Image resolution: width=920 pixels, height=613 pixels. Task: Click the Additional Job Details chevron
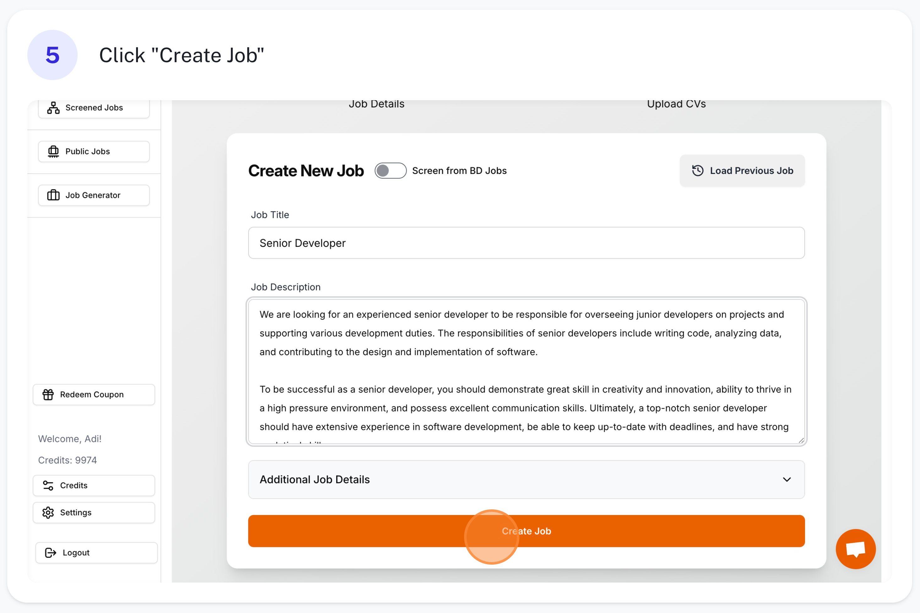tap(787, 480)
